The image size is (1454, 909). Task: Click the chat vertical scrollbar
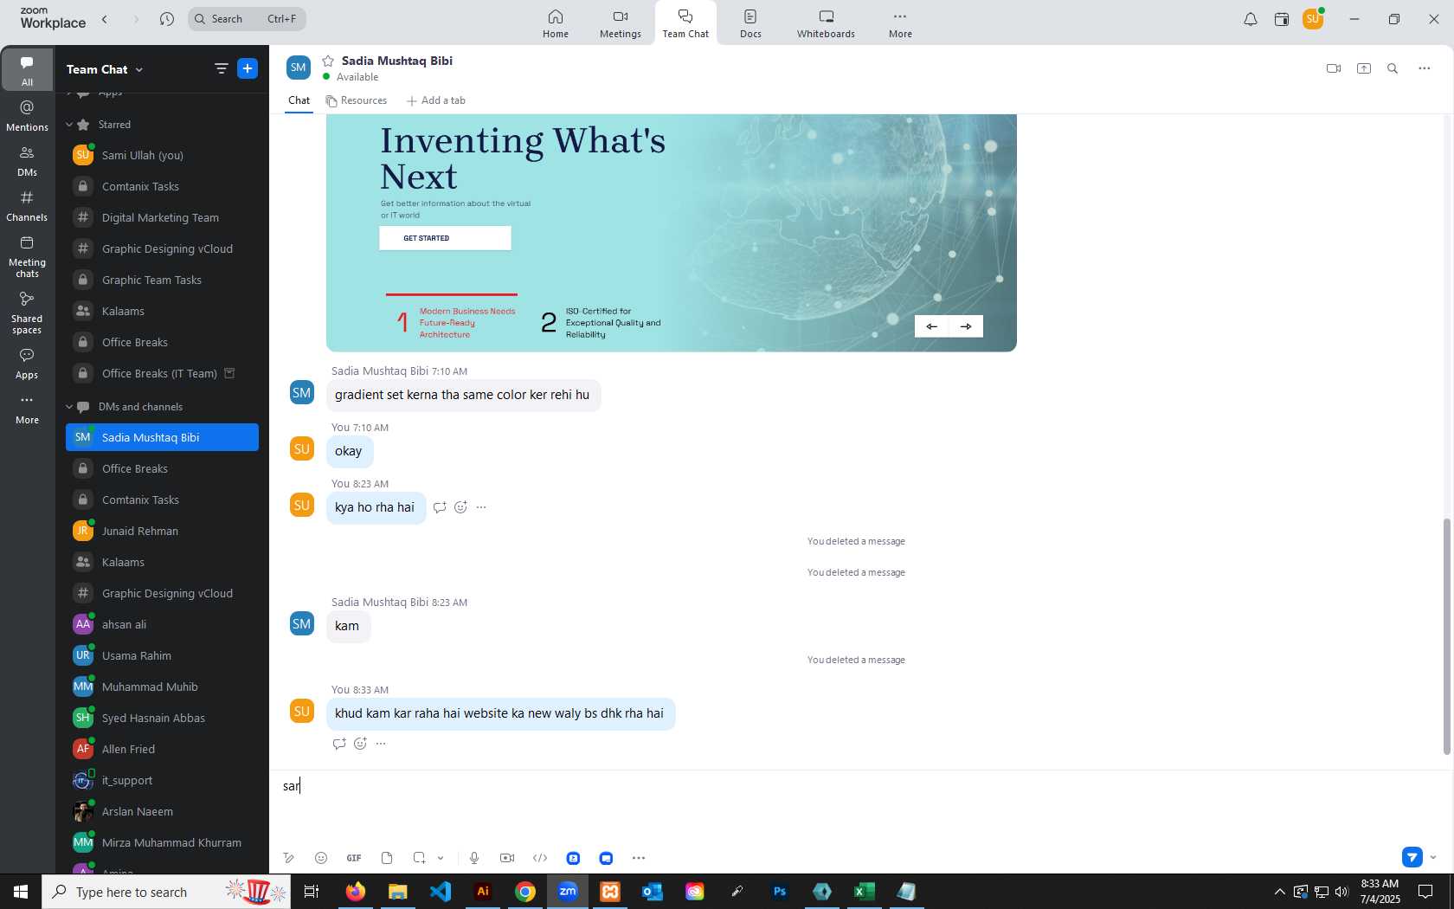point(1446,636)
